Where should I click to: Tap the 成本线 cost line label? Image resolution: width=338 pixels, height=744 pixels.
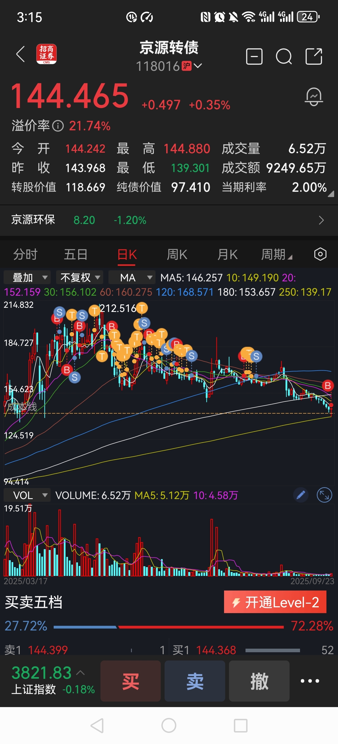22,407
